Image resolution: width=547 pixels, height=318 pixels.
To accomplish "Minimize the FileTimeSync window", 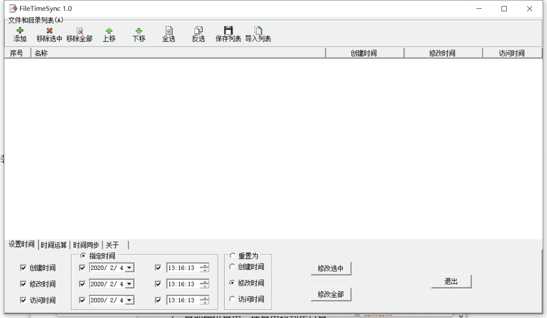I will [x=479, y=9].
